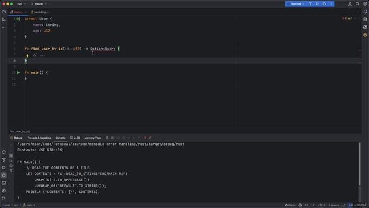Viewport: 369px width, 208px height.
Task: Toggle the read-only lock icon in status bar
Action: pos(344,205)
